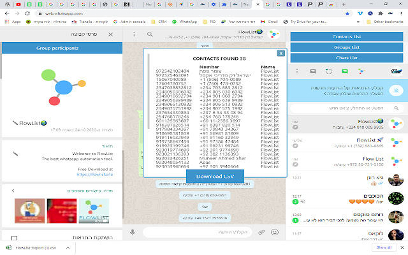Open the Chrome three-dot menu

[x=401, y=13]
